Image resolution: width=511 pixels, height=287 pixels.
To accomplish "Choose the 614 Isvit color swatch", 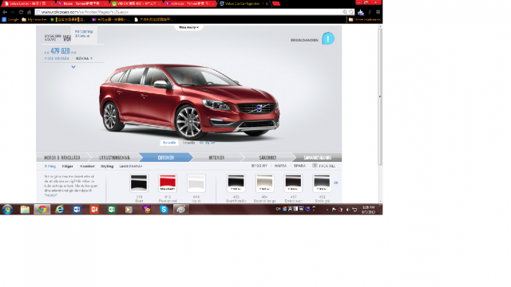I will tap(196, 183).
